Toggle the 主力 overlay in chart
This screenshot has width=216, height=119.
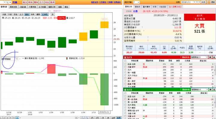pos(21,14)
